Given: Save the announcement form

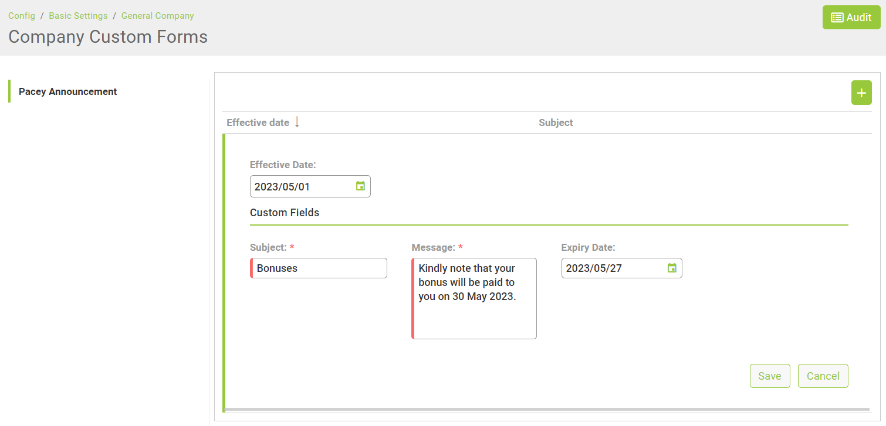Looking at the screenshot, I should [x=769, y=376].
